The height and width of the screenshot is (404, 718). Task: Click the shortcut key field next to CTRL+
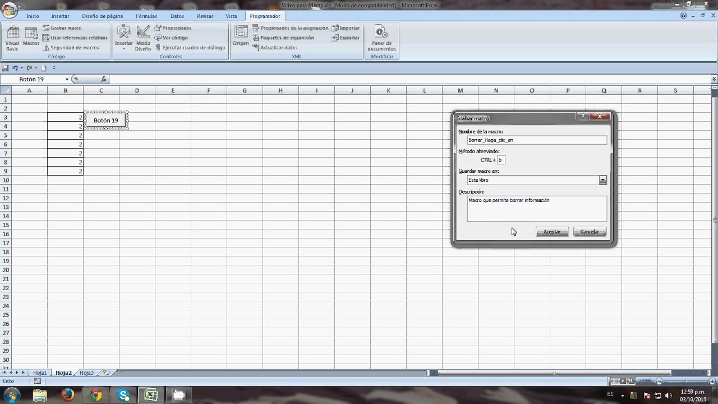tap(500, 159)
